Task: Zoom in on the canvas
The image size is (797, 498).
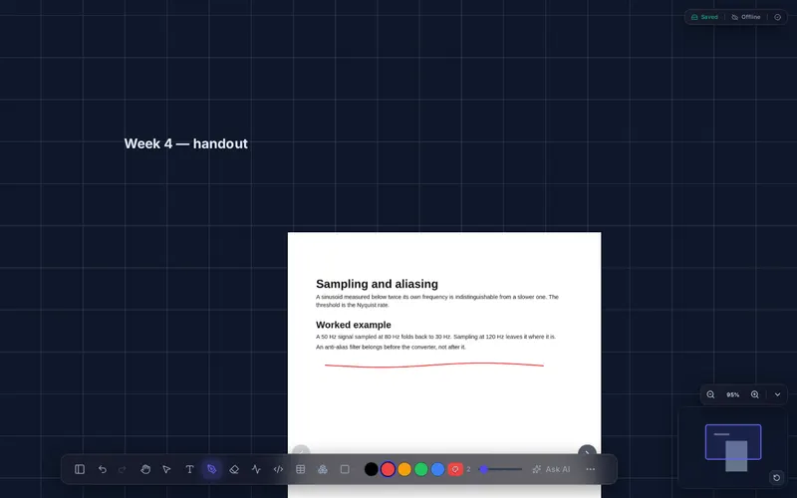Action: (755, 394)
